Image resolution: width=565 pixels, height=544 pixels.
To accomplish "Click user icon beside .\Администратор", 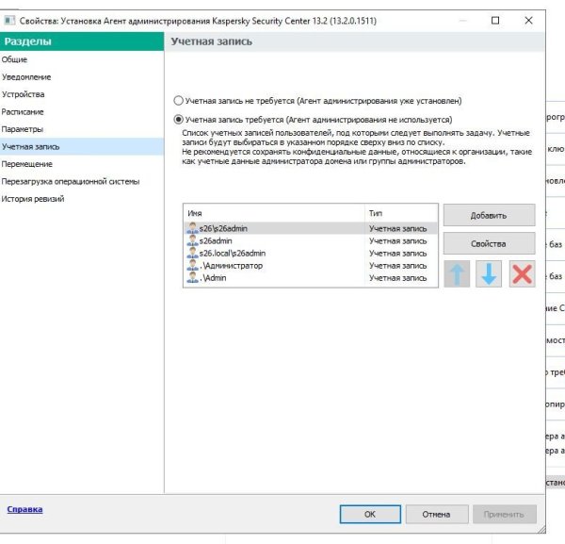I will (x=192, y=266).
